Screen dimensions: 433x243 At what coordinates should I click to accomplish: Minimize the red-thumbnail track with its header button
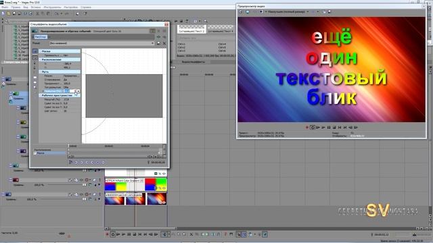[11, 180]
